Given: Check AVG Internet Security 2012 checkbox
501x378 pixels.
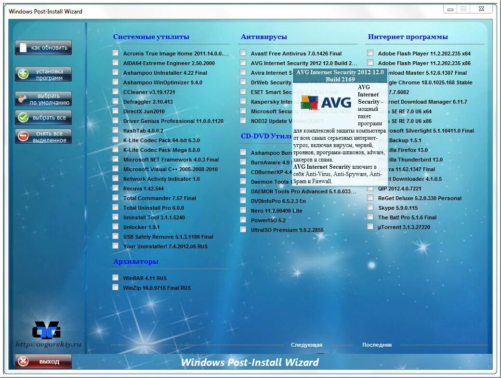Looking at the screenshot, I should [243, 62].
